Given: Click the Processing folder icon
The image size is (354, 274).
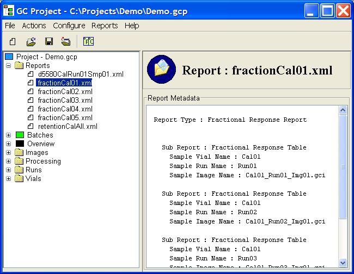Looking at the screenshot, I should pos(19,161).
